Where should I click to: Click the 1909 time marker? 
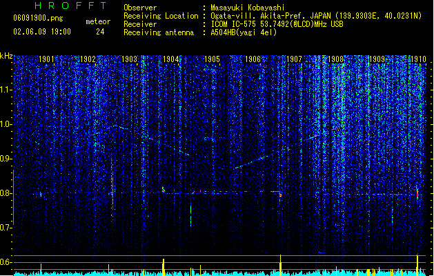tap(377, 59)
